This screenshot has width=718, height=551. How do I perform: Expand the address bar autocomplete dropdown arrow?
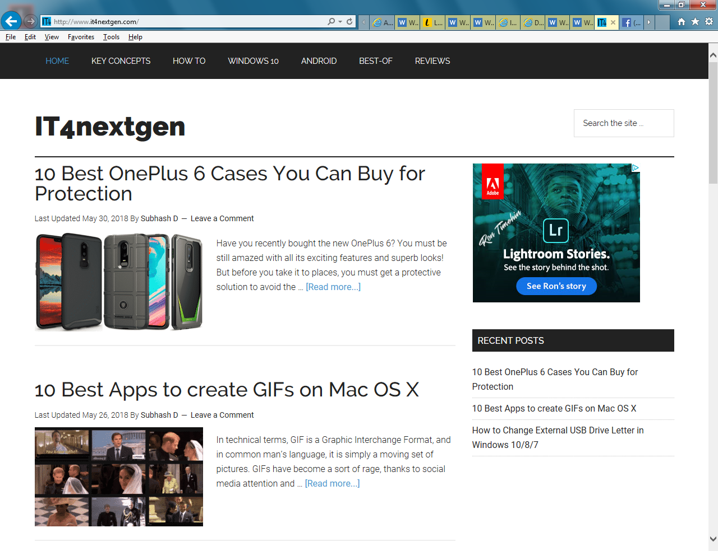(340, 22)
